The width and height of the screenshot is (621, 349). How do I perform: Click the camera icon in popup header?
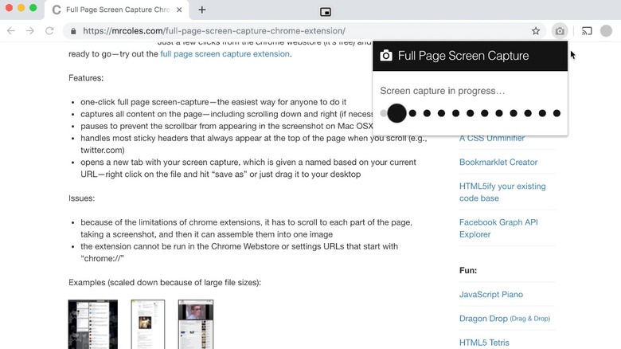pyautogui.click(x=386, y=56)
